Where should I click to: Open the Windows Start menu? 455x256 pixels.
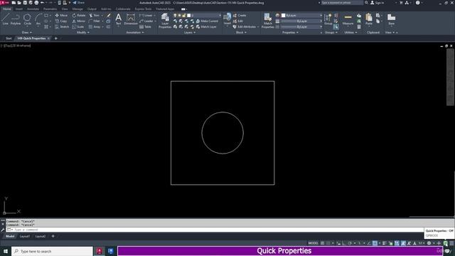[6, 251]
